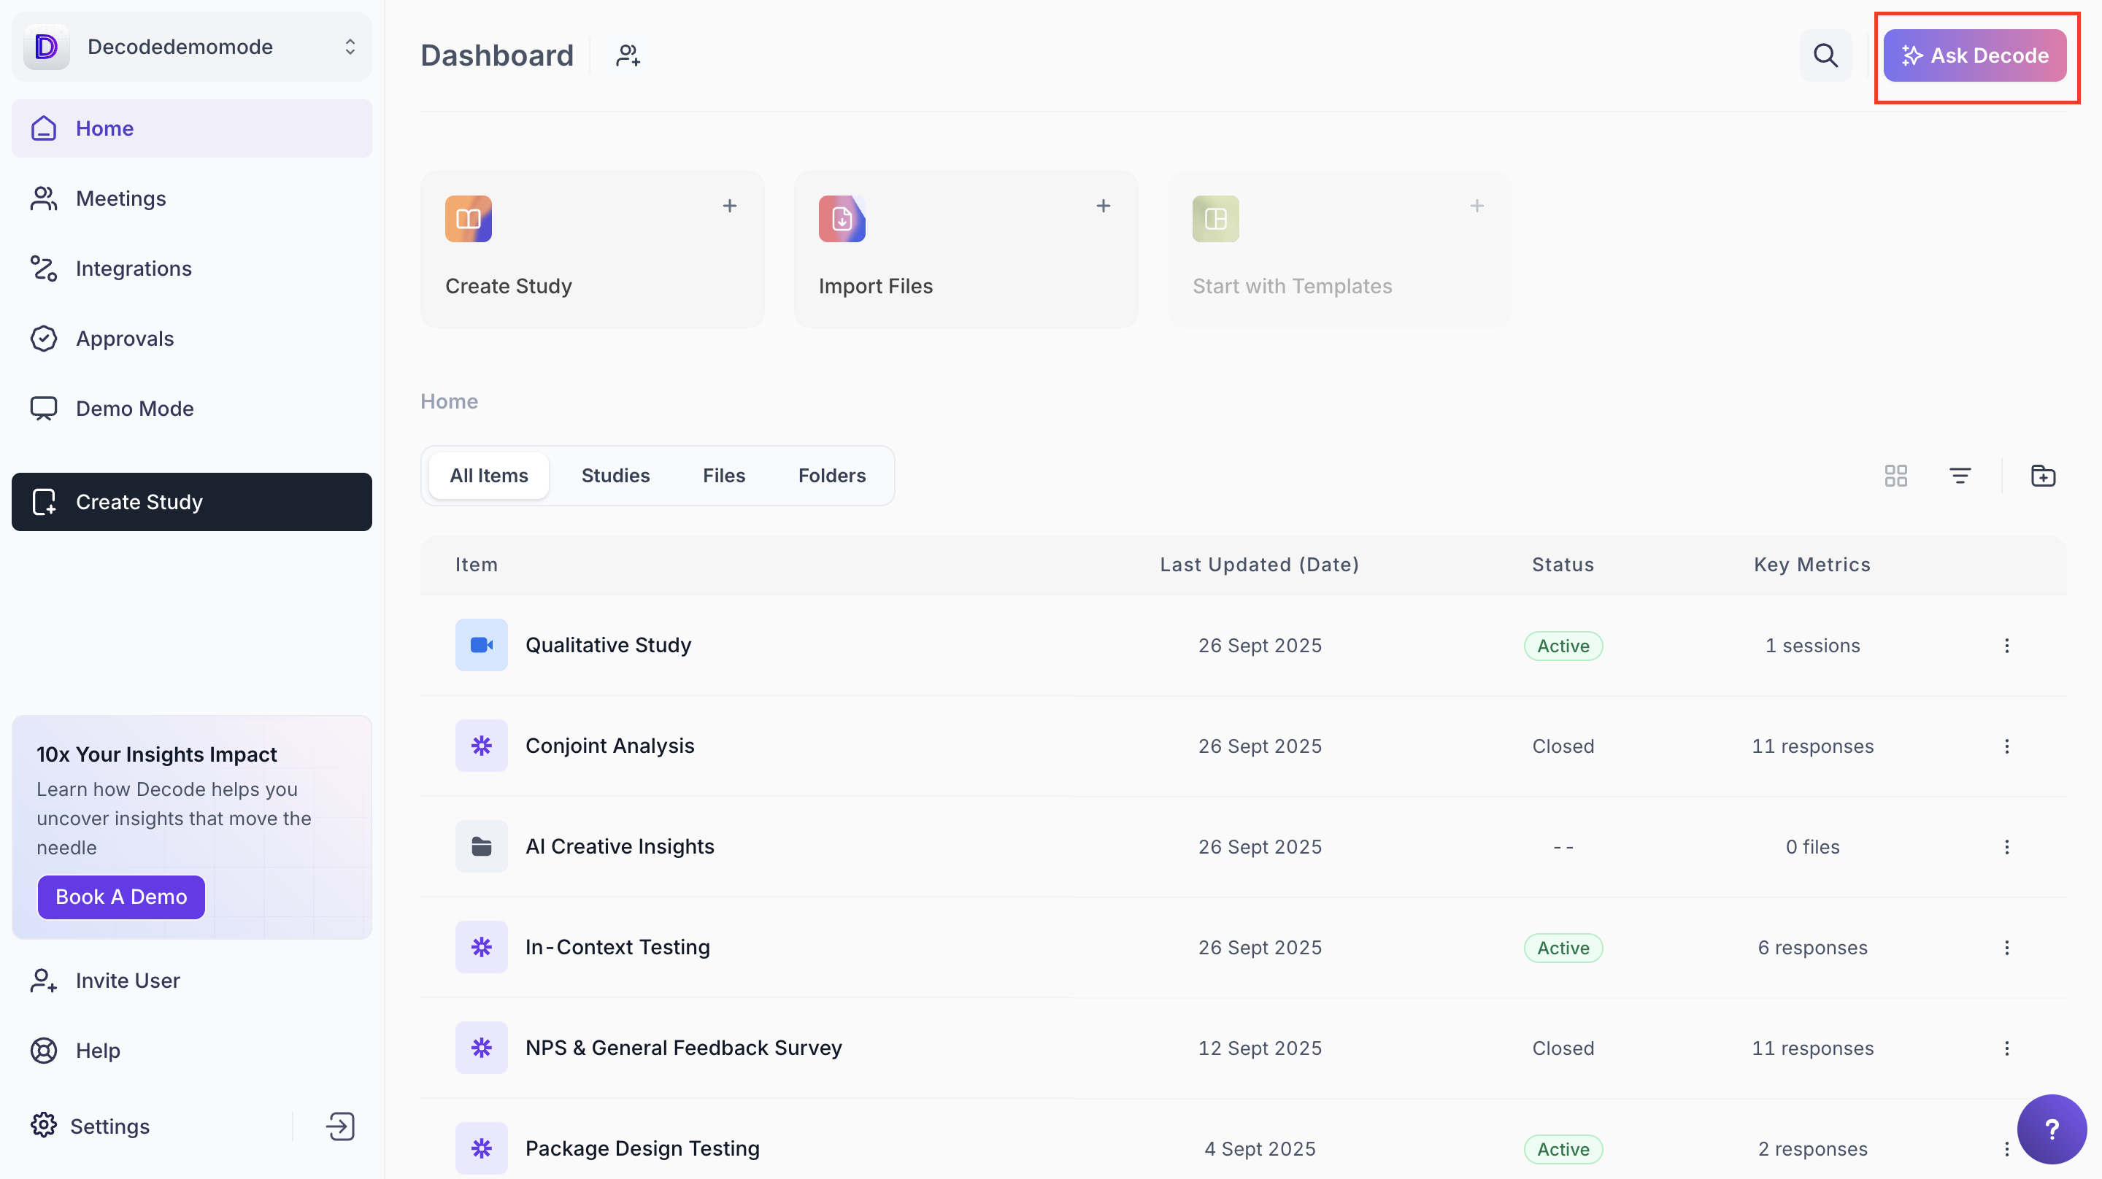Open Integrations in the sidebar
The image size is (2102, 1179).
[x=133, y=268]
